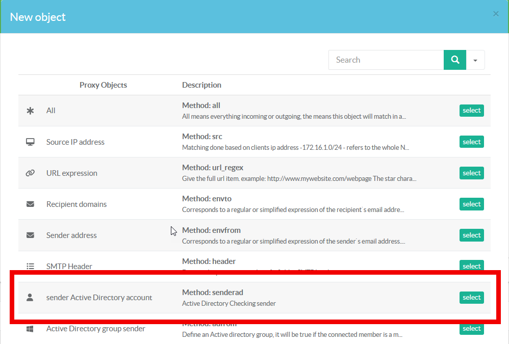Screen dimensions: 509x344
Task: Select the sender Active Directory account object
Action: [x=471, y=297]
